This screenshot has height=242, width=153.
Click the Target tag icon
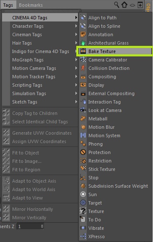pyautogui.click(x=83, y=202)
